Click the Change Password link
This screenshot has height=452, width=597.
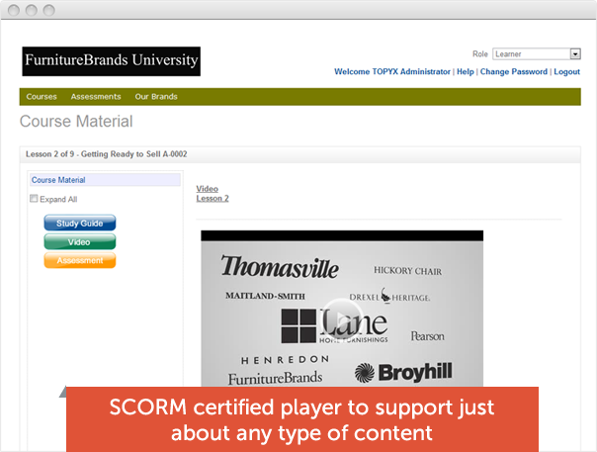[514, 71]
